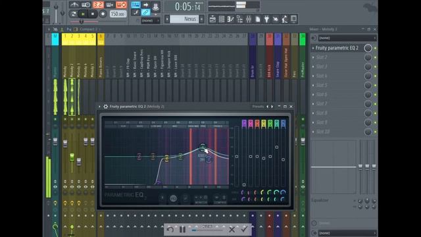Toggle the orange loop recording button

(x=121, y=5)
